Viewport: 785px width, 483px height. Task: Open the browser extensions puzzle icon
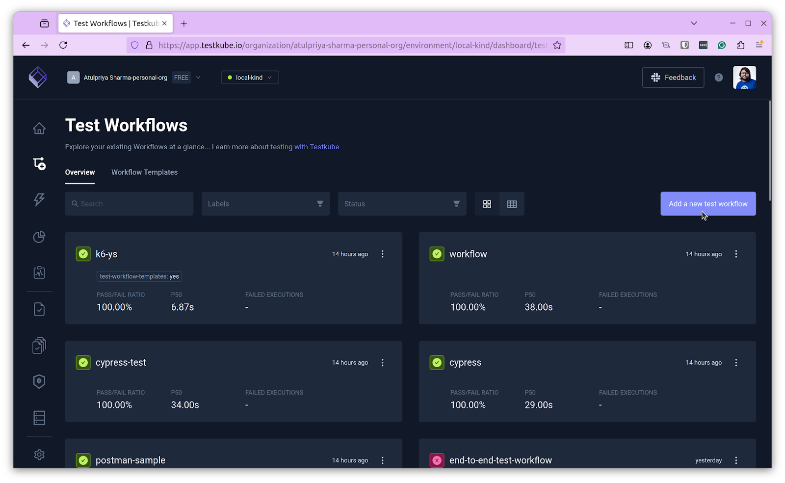[740, 45]
